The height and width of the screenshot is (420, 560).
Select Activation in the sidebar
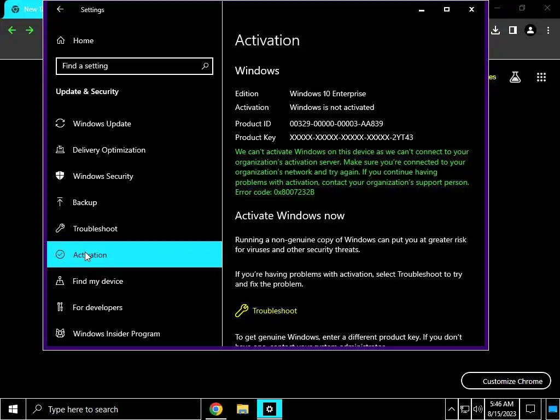point(135,254)
